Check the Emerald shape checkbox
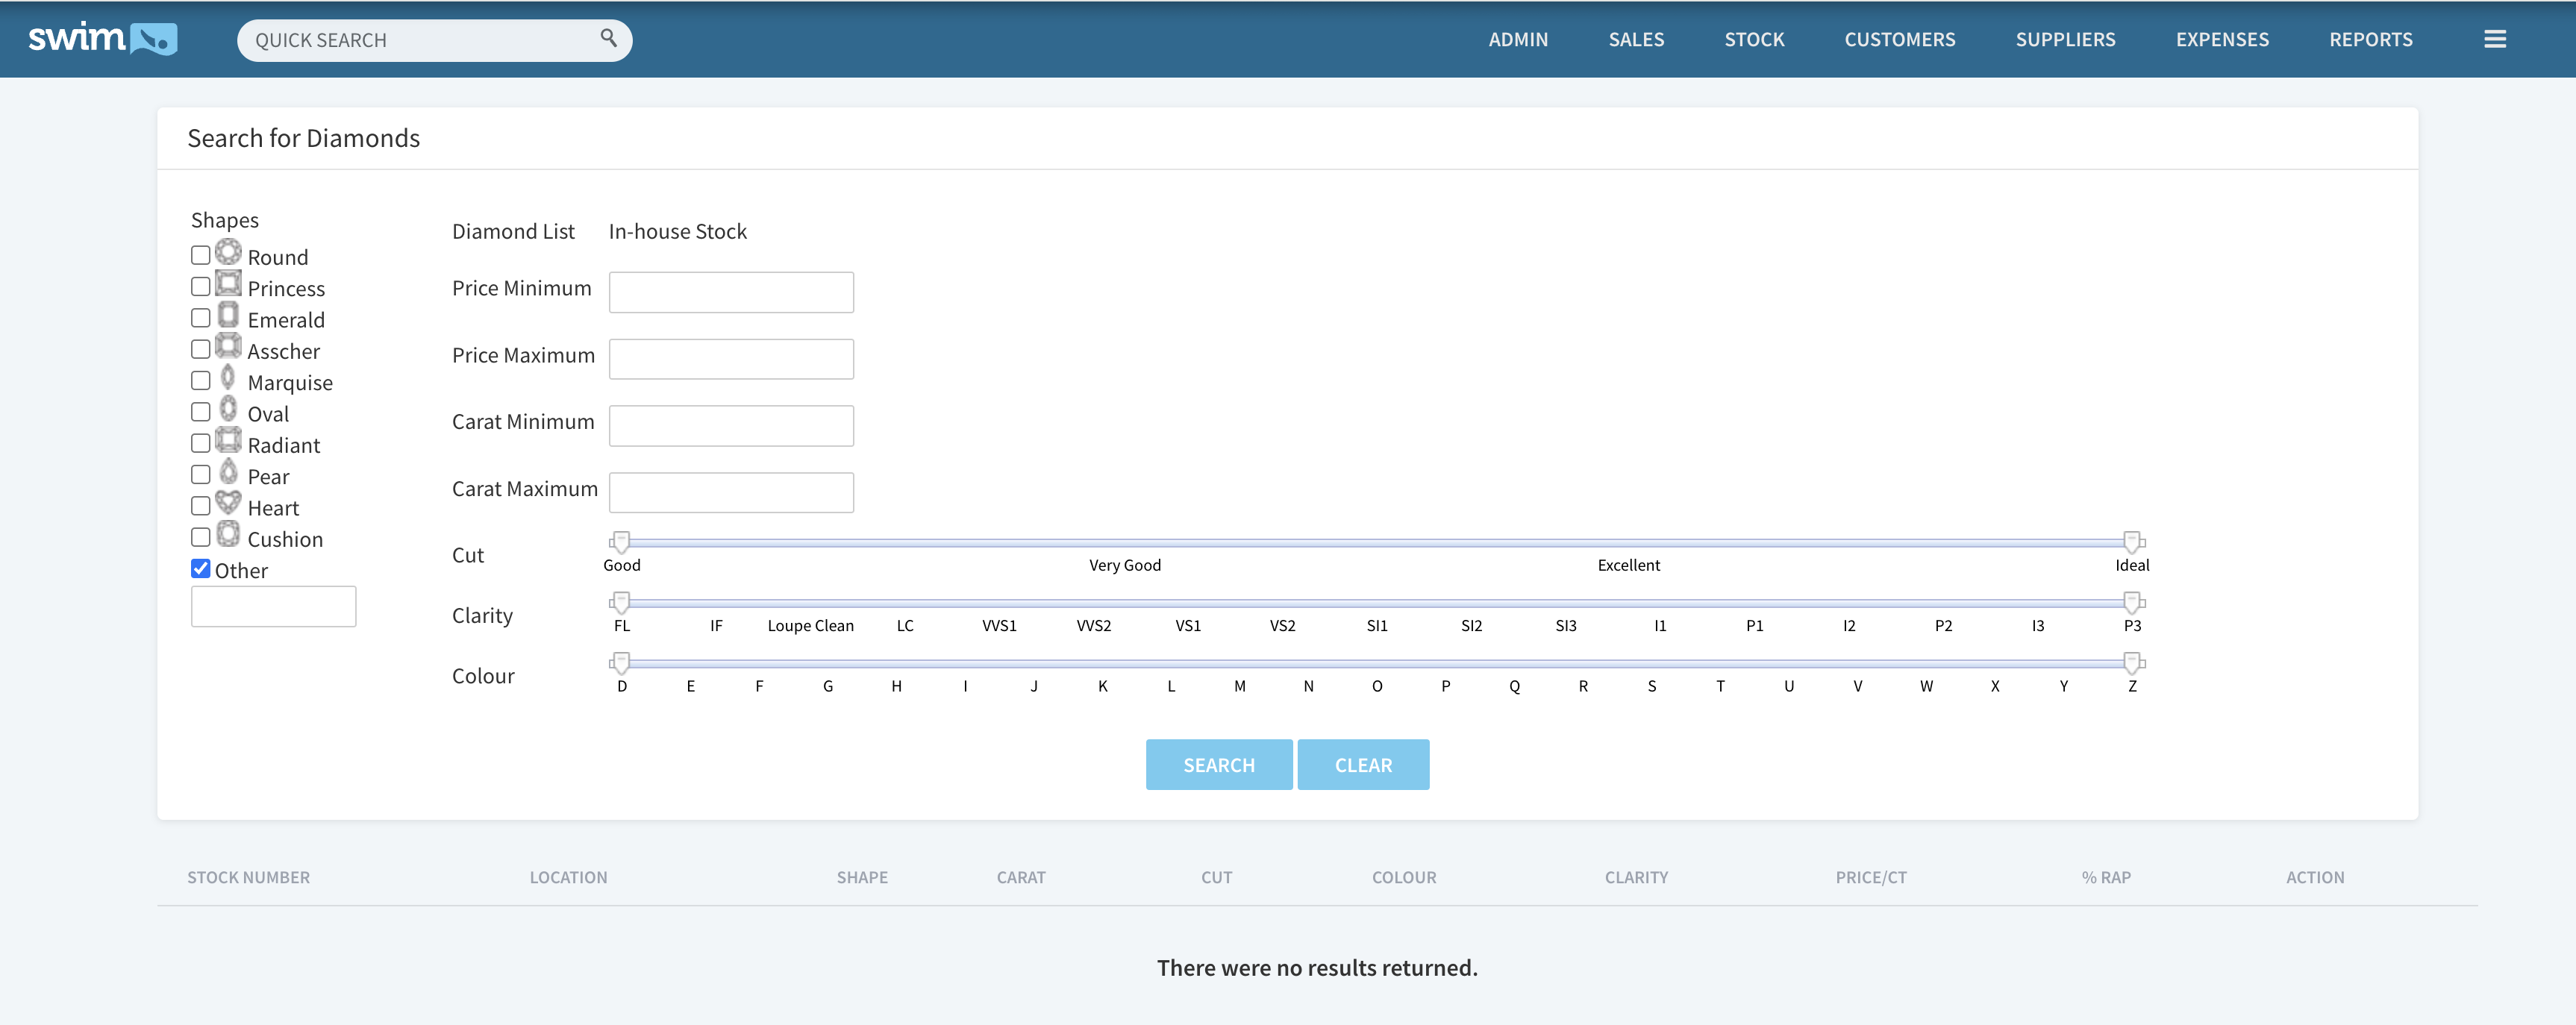2576x1025 pixels. coord(200,318)
